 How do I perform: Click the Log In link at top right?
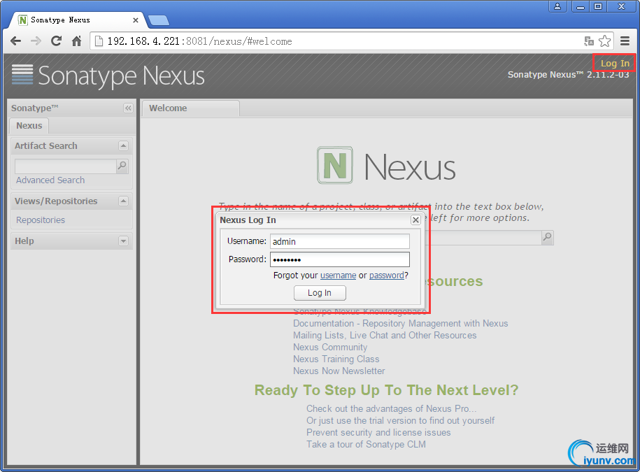click(x=615, y=63)
